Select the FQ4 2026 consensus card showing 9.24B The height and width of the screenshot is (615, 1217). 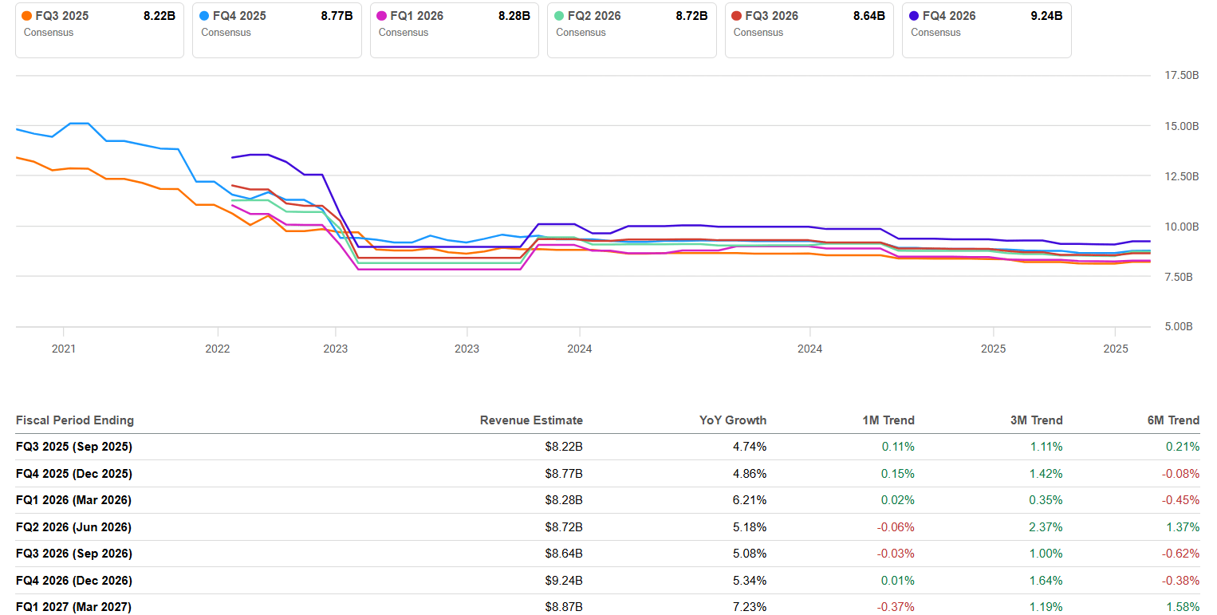(x=987, y=30)
